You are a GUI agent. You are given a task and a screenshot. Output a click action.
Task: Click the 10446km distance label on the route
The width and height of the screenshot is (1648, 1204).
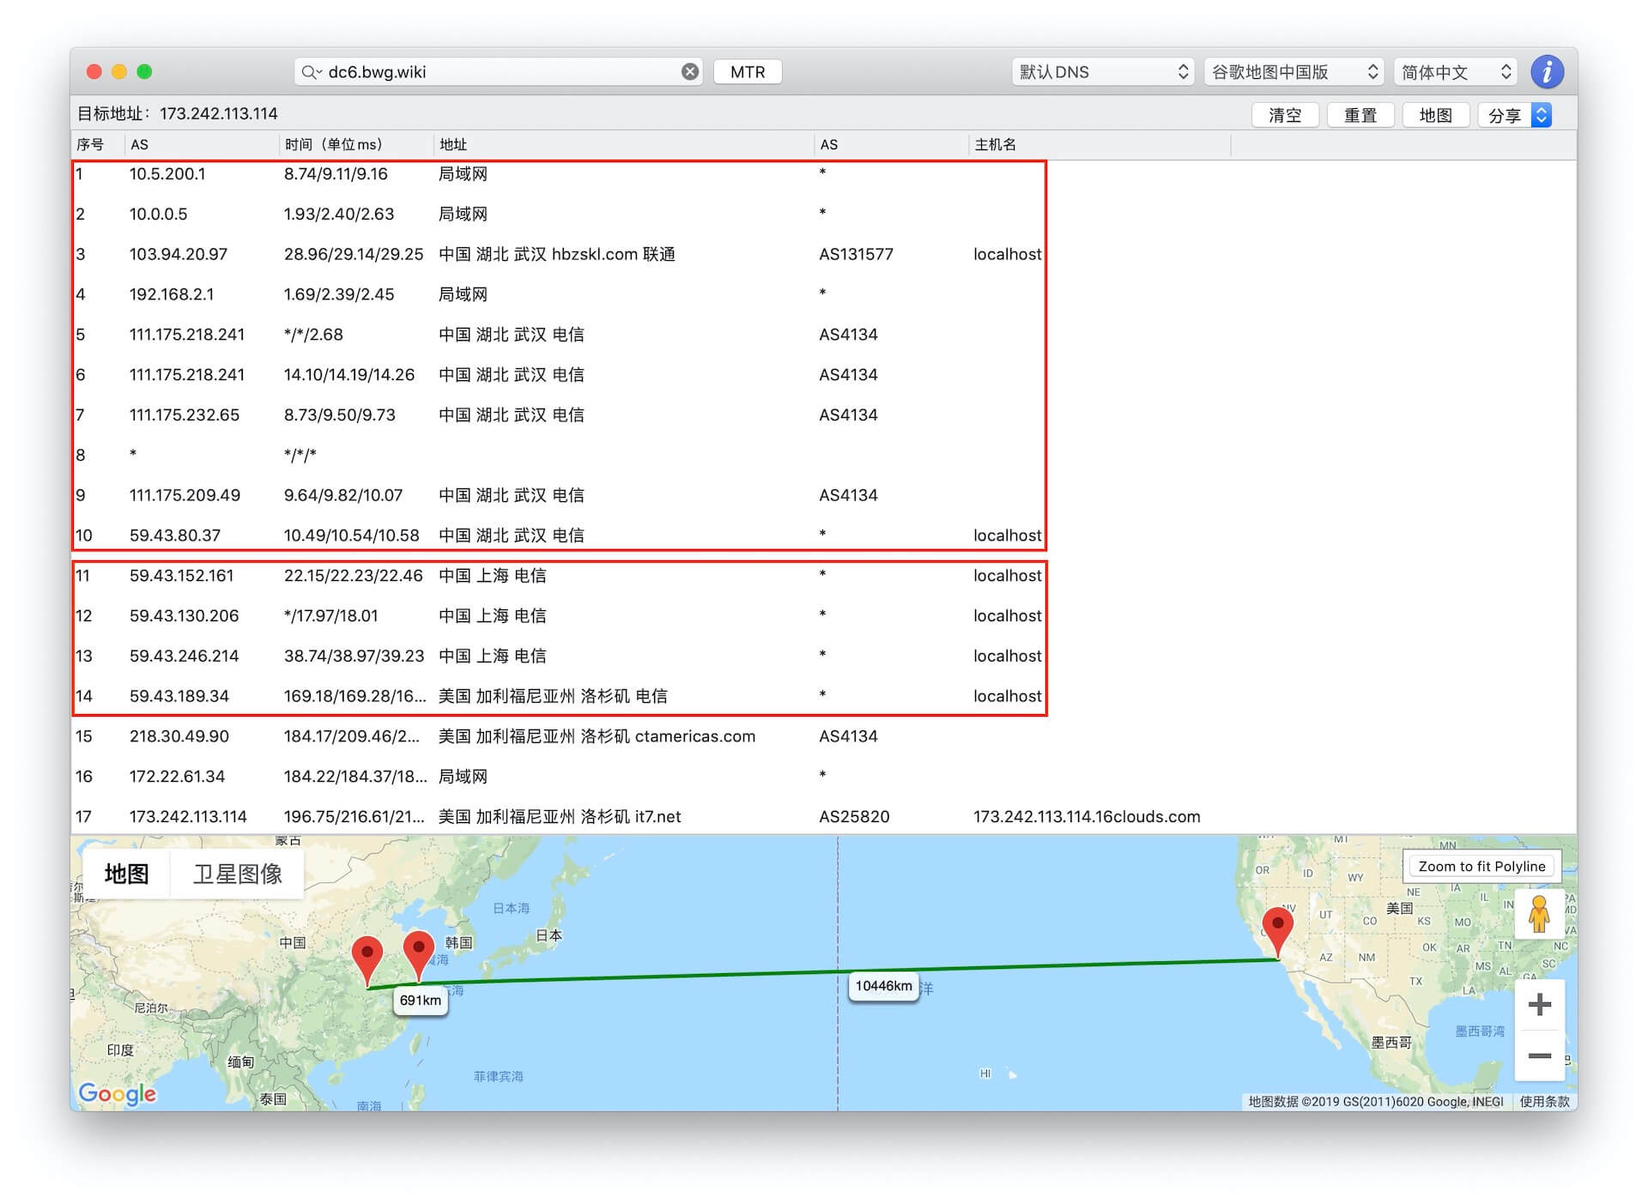click(x=882, y=986)
